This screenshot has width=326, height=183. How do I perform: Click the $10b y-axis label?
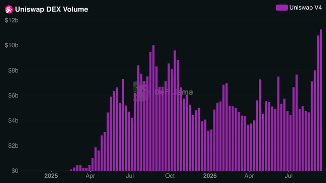(x=12, y=45)
